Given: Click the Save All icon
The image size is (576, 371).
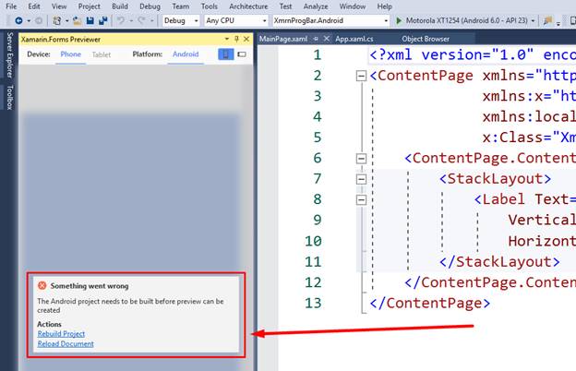Looking at the screenshot, I should [x=103, y=20].
